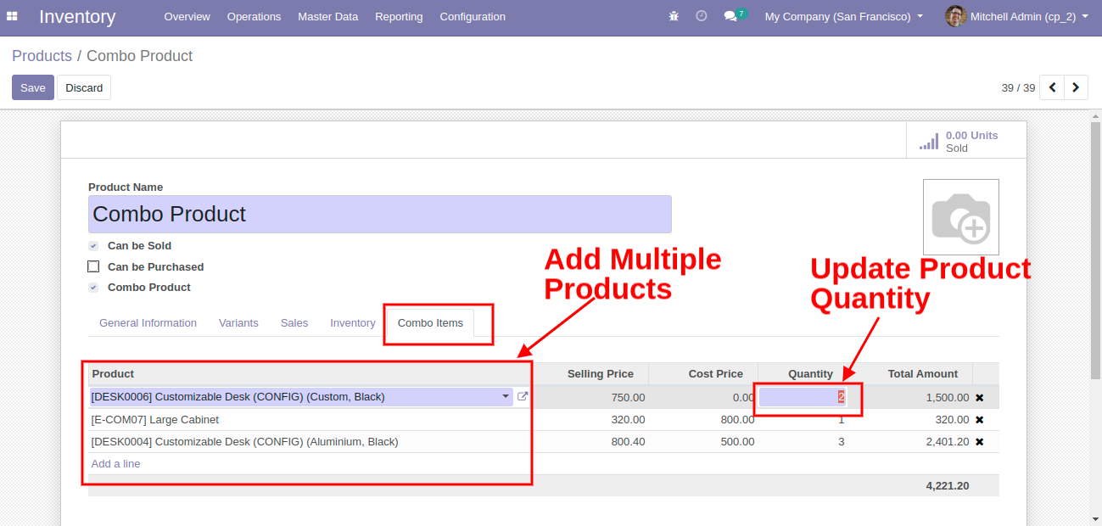This screenshot has width=1102, height=526.
Task: Open the conversations chat icon
Action: pos(730,17)
